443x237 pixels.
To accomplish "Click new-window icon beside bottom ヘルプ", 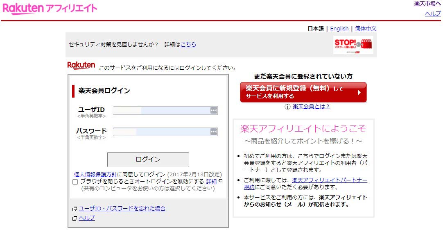I will tap(75, 218).
